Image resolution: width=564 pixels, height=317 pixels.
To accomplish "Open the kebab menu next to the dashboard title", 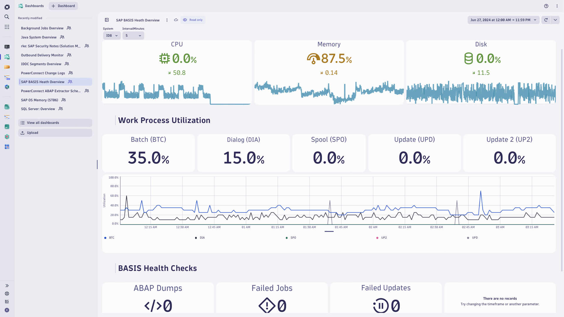I will 167,20.
